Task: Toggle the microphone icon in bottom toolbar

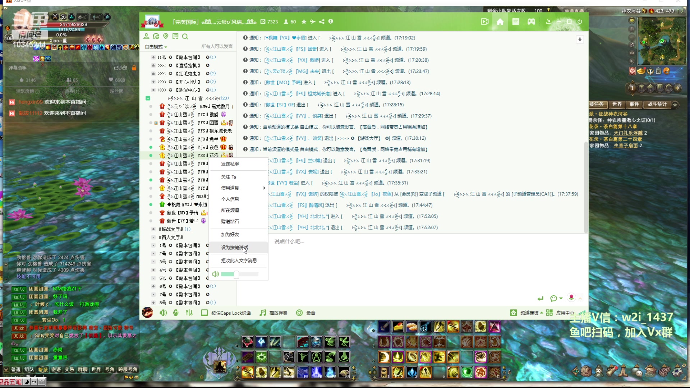Action: point(176,313)
